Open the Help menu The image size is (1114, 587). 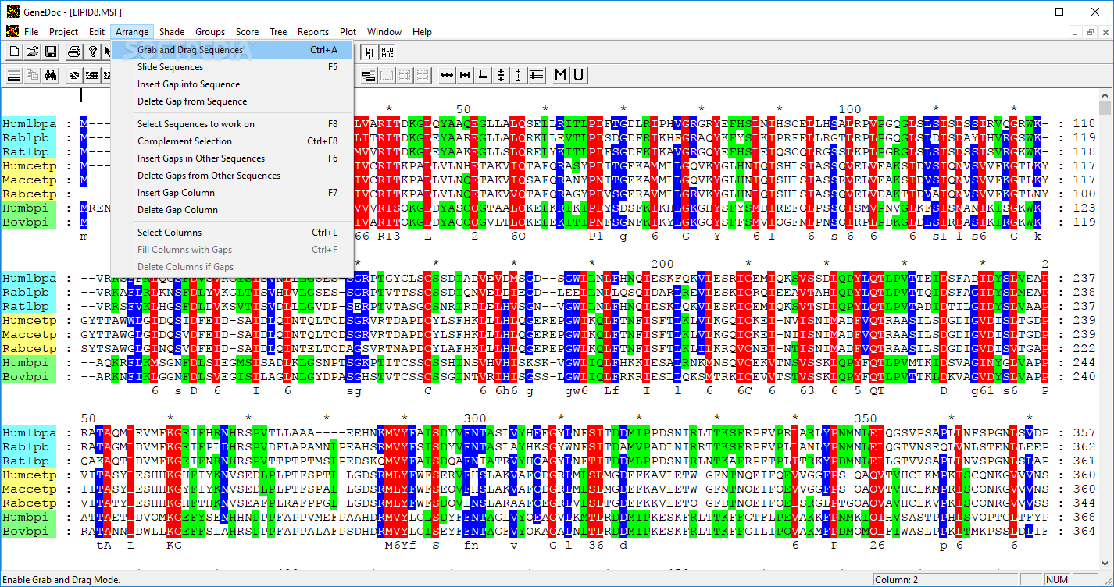[x=422, y=32]
